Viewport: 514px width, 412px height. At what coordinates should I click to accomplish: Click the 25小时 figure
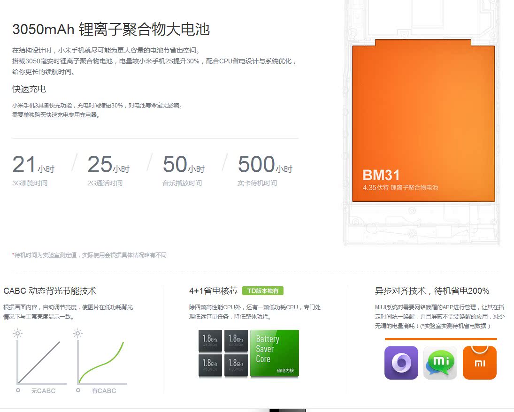coord(108,164)
